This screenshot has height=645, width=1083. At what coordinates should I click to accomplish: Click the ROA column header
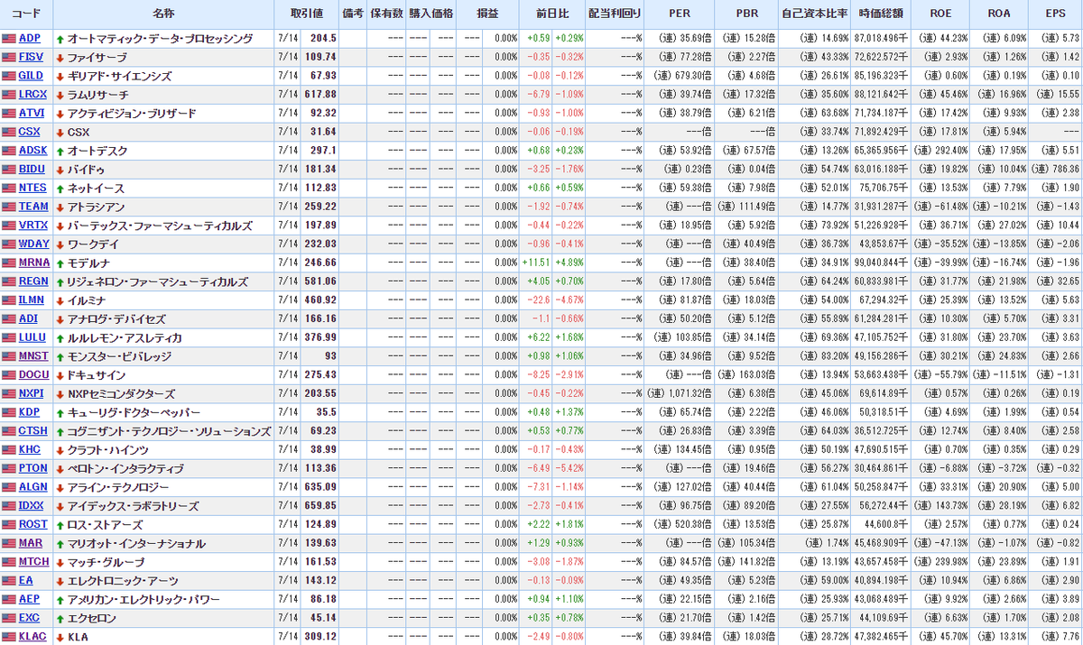click(x=999, y=14)
